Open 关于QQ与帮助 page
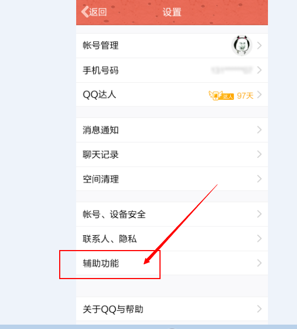Image resolution: width=297 pixels, height=329 pixels. tap(172, 309)
